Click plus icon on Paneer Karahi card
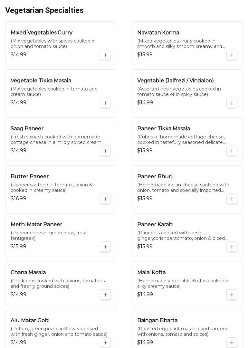Viewport: 248px width, 348px height. pos(232,247)
